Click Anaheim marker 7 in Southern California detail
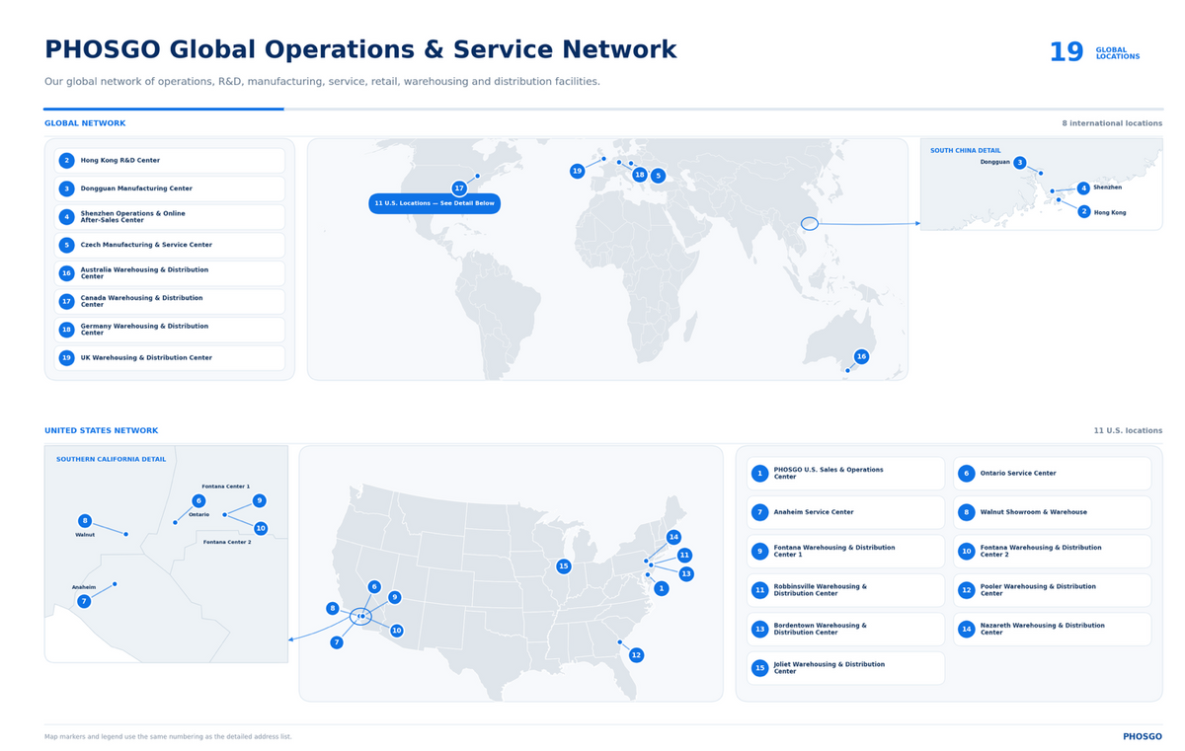The height and width of the screenshot is (751, 1185). coord(84,601)
